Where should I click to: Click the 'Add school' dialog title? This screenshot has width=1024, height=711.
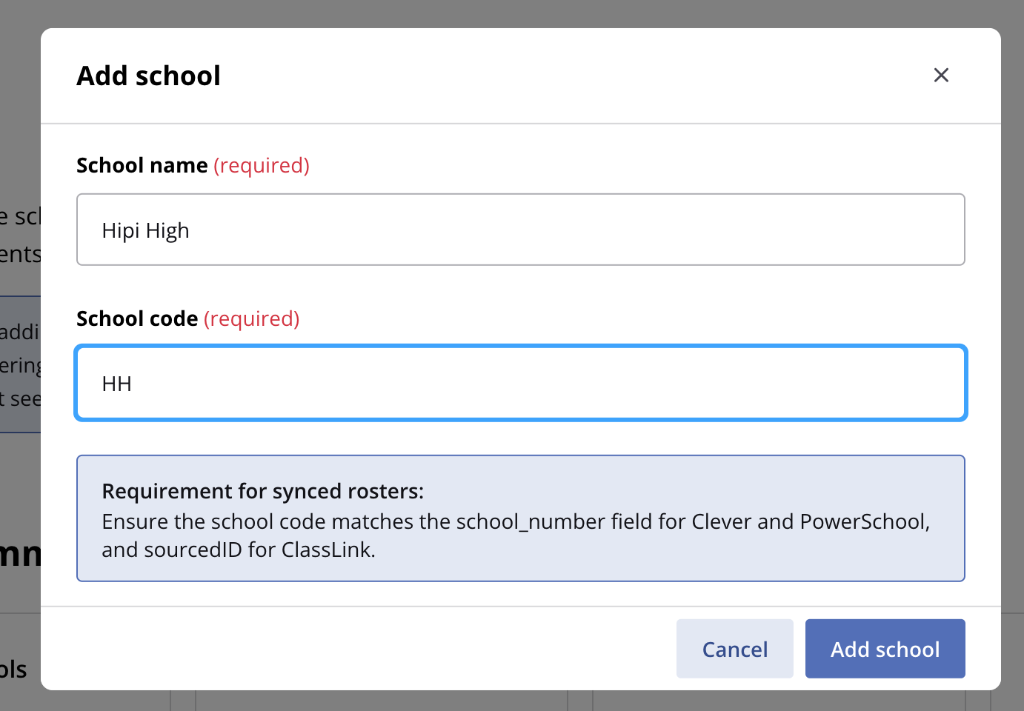pyautogui.click(x=149, y=76)
